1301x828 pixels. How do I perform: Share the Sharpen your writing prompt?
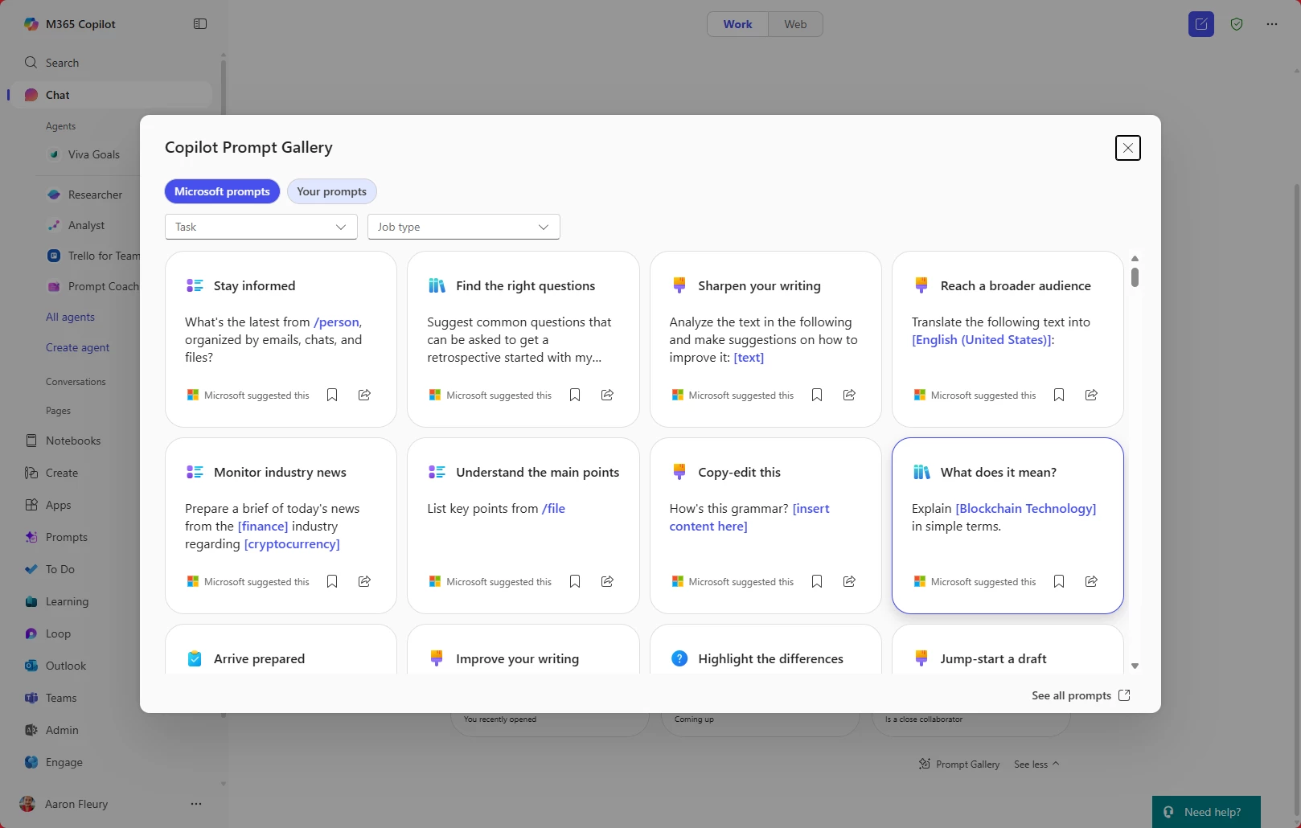tap(849, 395)
